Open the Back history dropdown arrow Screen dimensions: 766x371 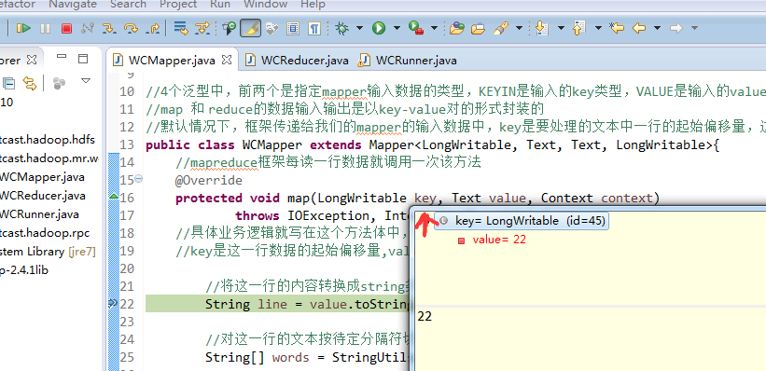coord(657,28)
